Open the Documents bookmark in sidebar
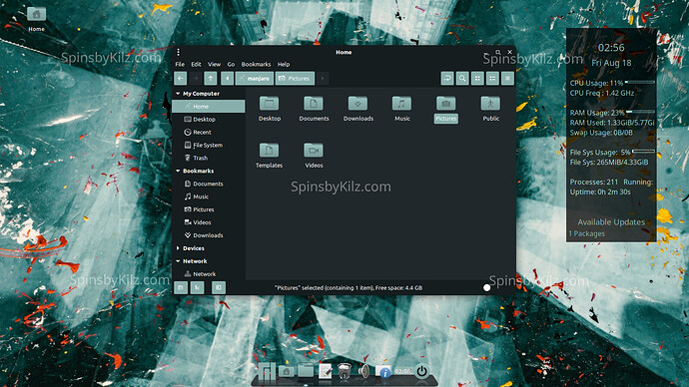689x387 pixels. 209,184
